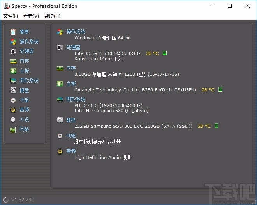Click 232GB Samsung SSD 860 EVO text

point(133,126)
